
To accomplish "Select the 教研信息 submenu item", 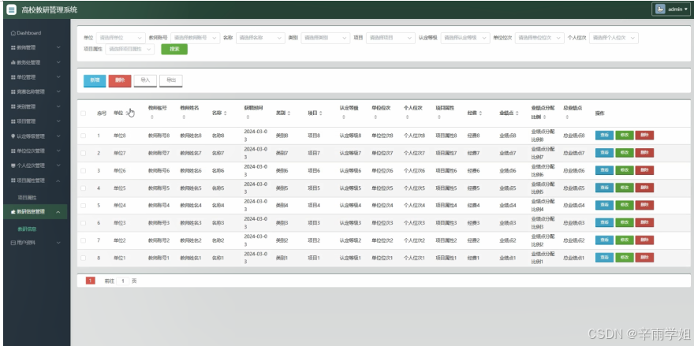I will 27,229.
